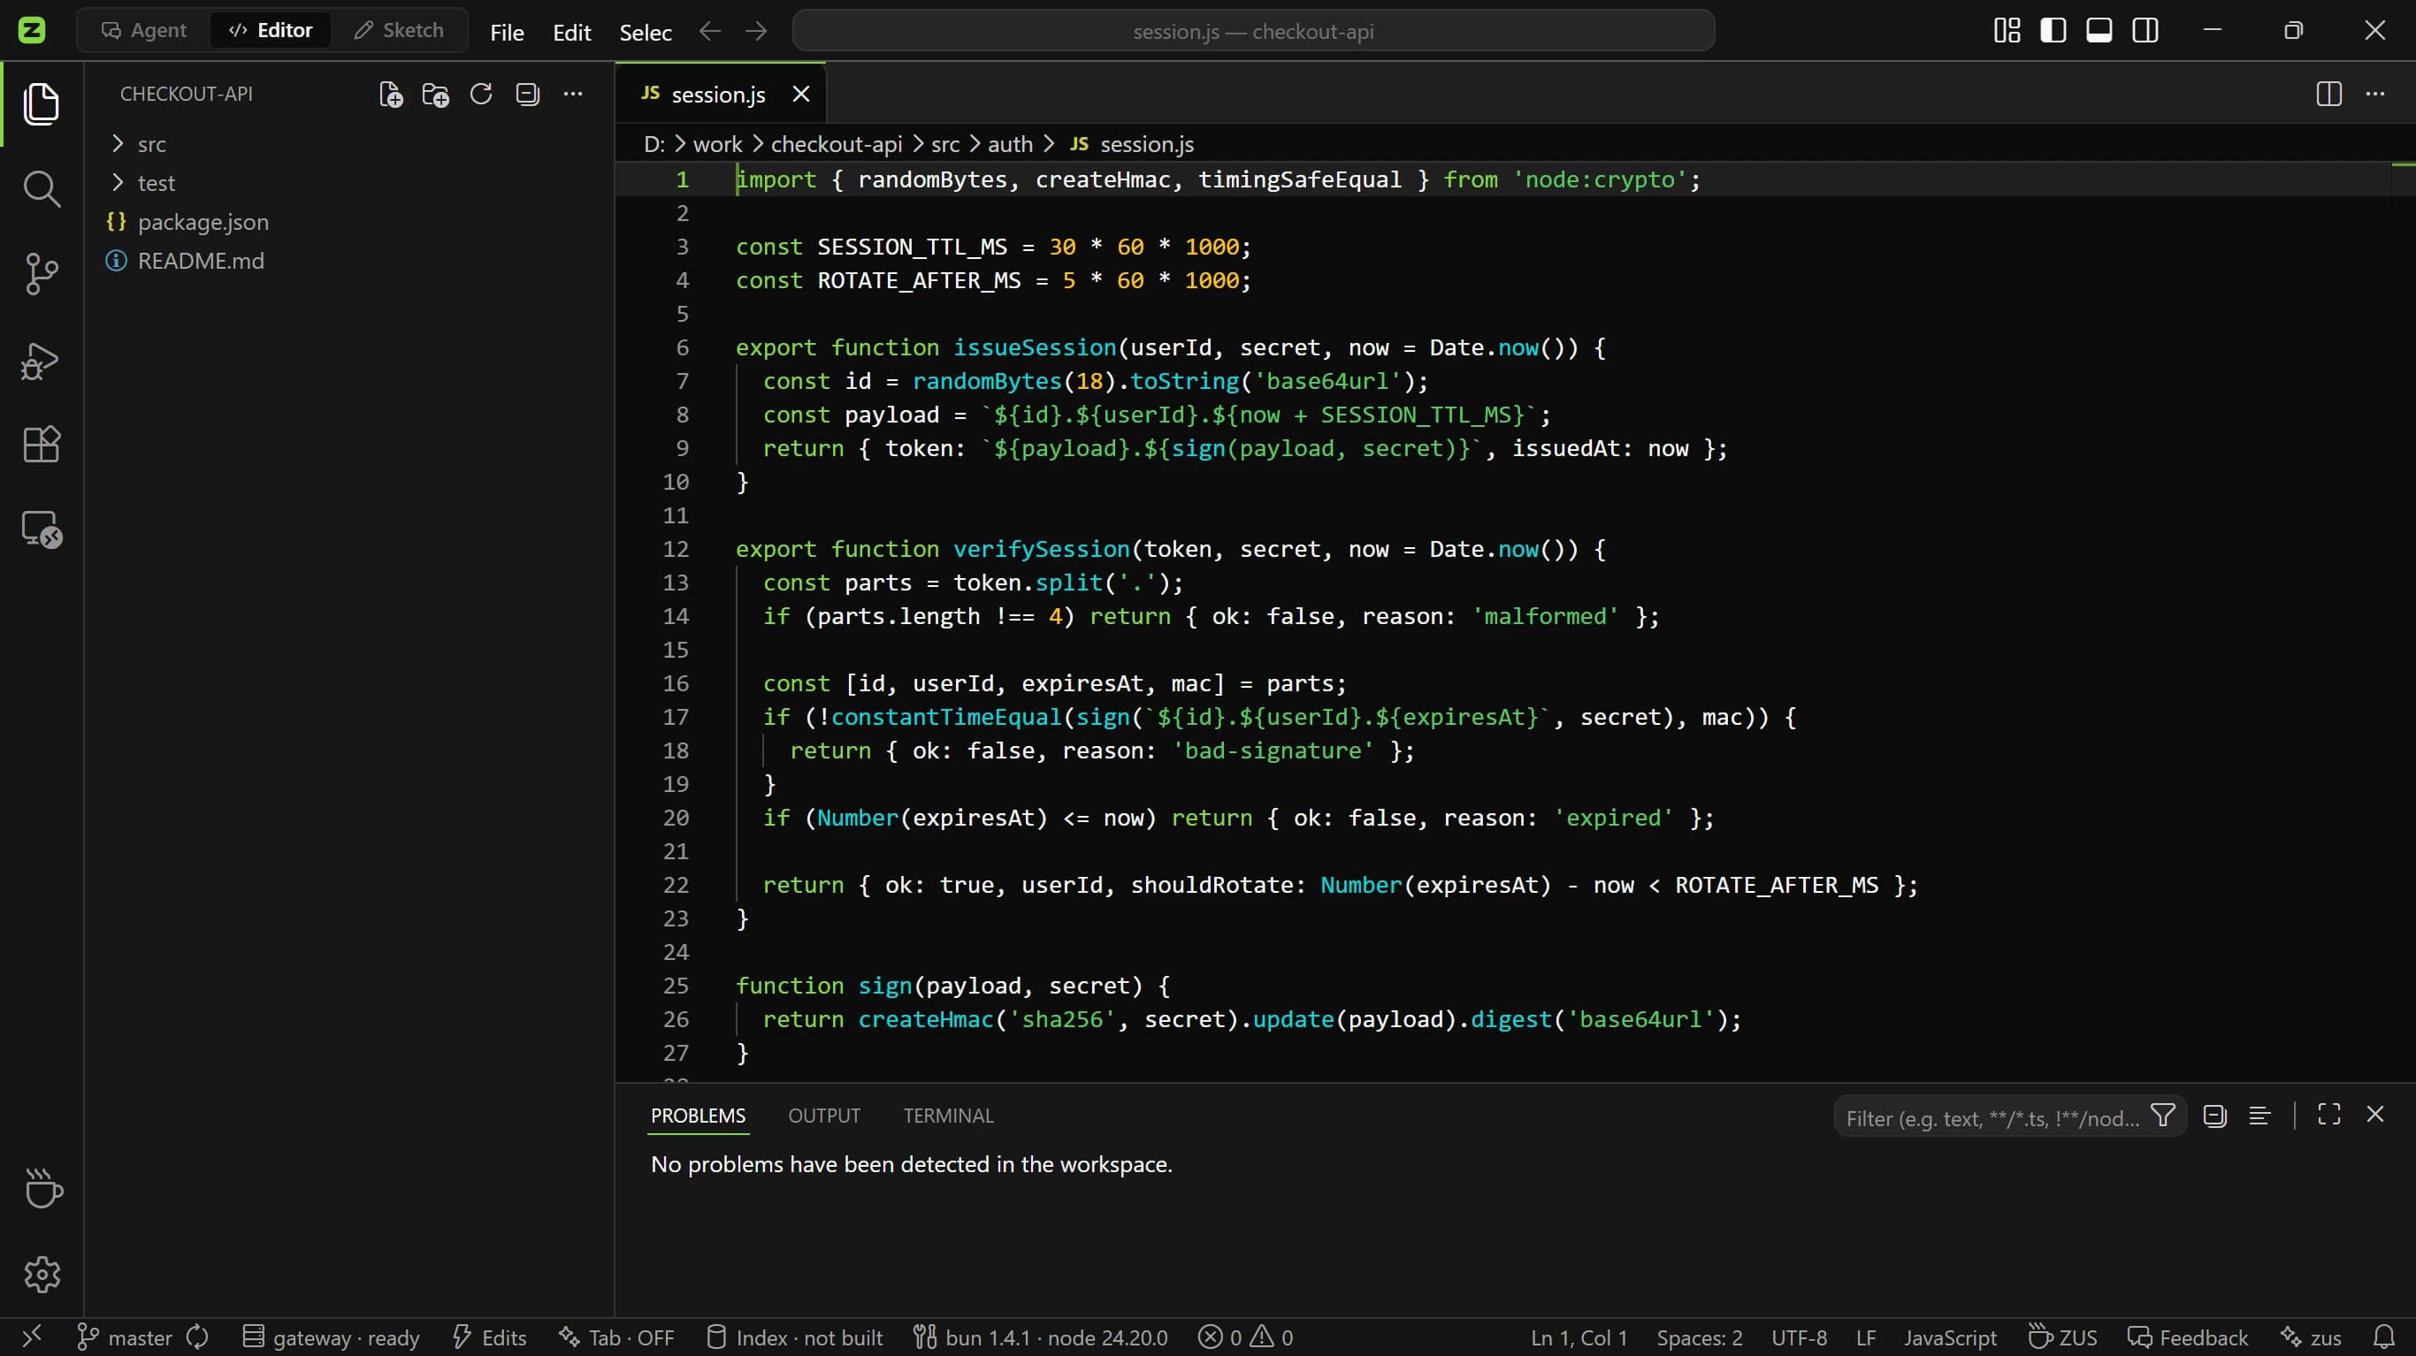This screenshot has width=2416, height=1356.
Task: Split the editor to the right
Action: tap(2328, 94)
